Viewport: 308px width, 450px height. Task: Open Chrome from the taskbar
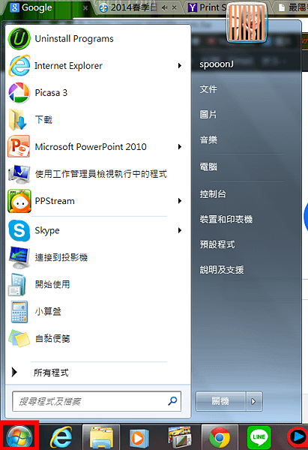220,437
